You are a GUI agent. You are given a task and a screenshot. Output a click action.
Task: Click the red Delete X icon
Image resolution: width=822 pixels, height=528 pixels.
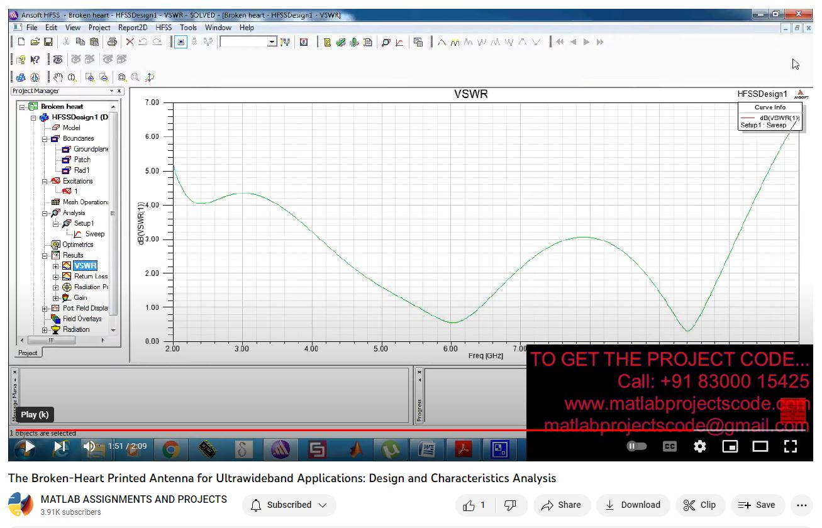point(130,42)
